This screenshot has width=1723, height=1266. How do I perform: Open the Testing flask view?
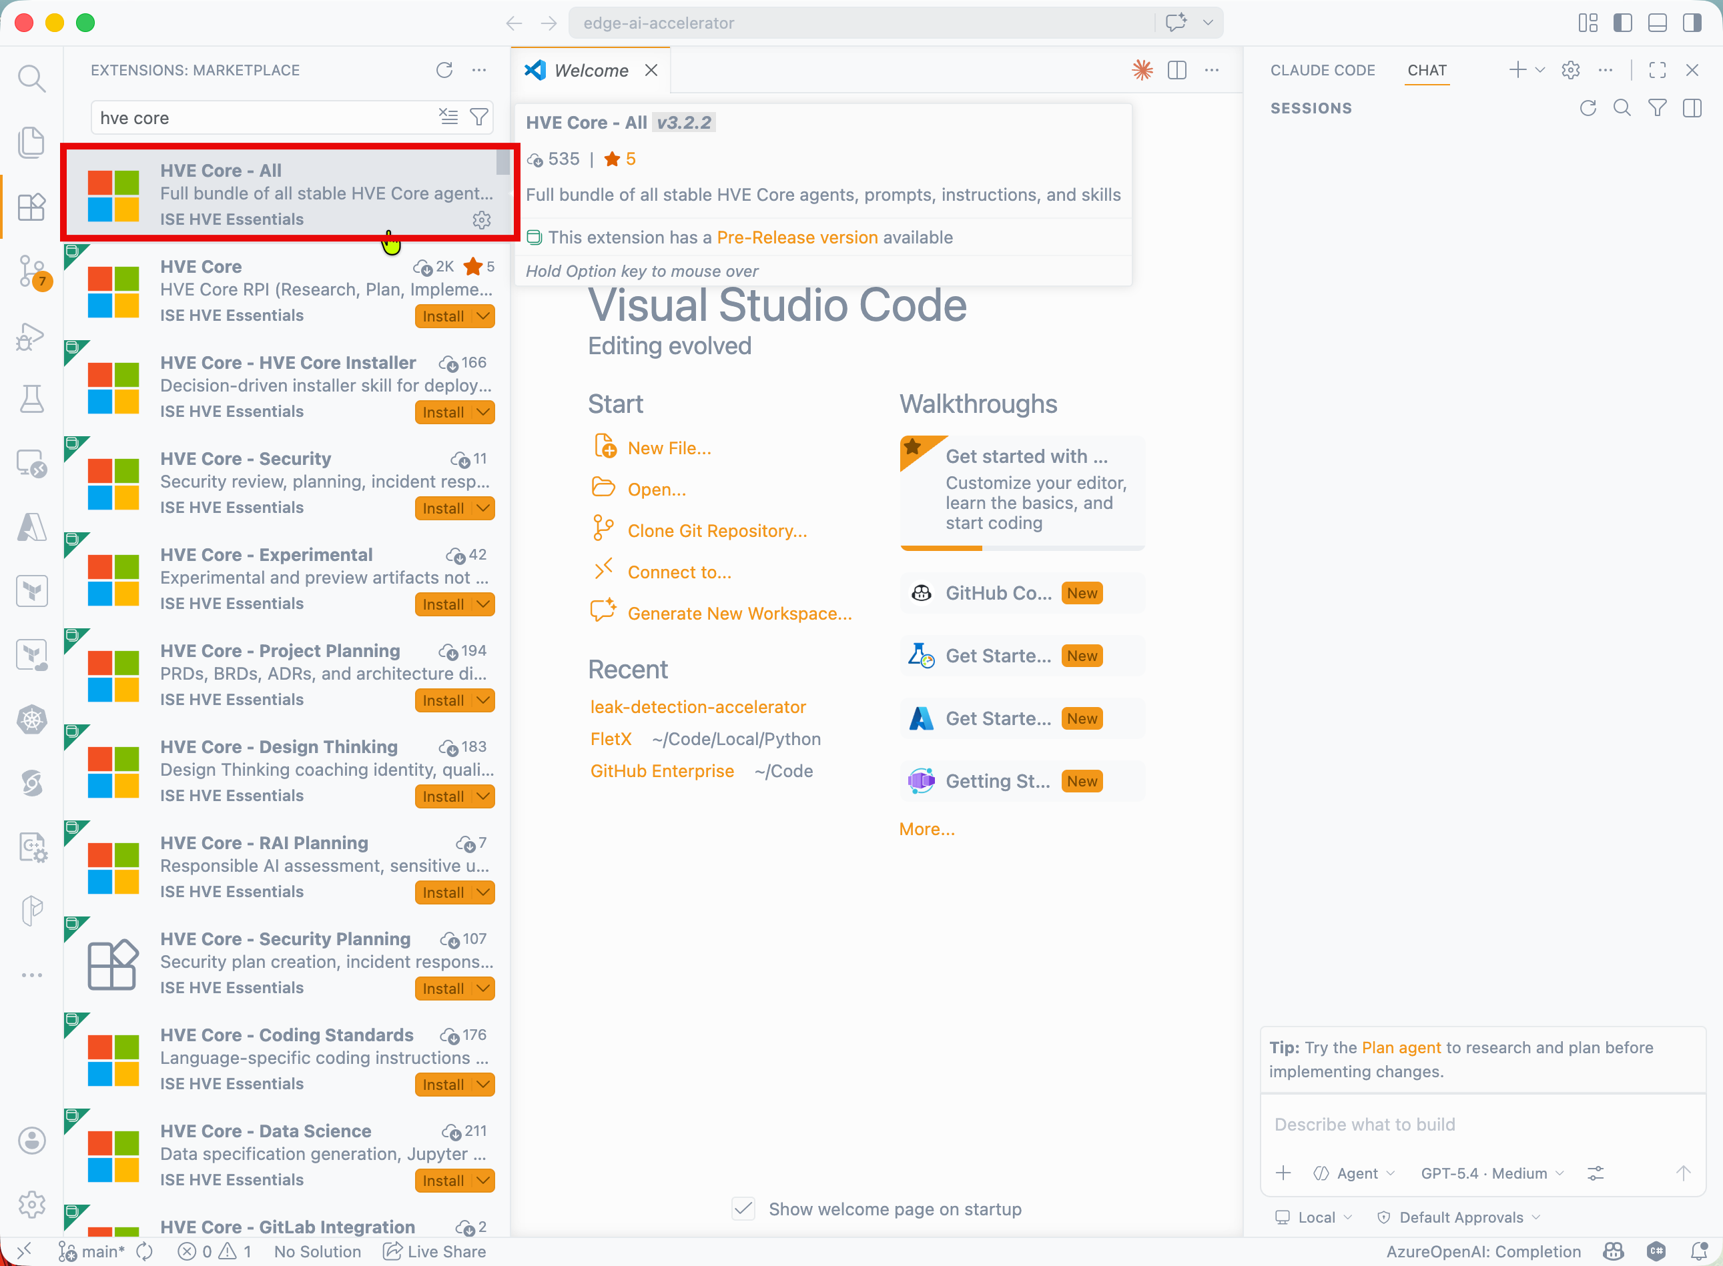[31, 400]
